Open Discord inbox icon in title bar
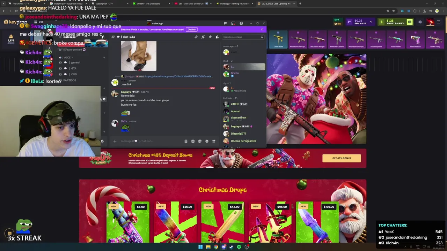 [233, 23]
